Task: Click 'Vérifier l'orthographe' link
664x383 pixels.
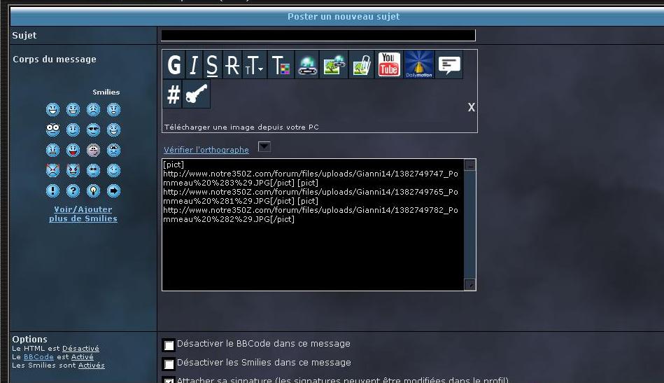Action: (206, 150)
